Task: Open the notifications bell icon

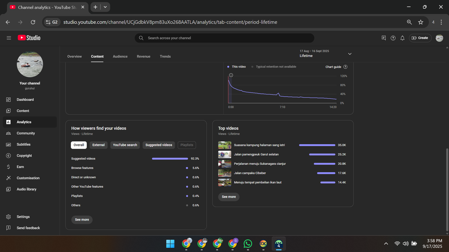Action: tap(402, 38)
